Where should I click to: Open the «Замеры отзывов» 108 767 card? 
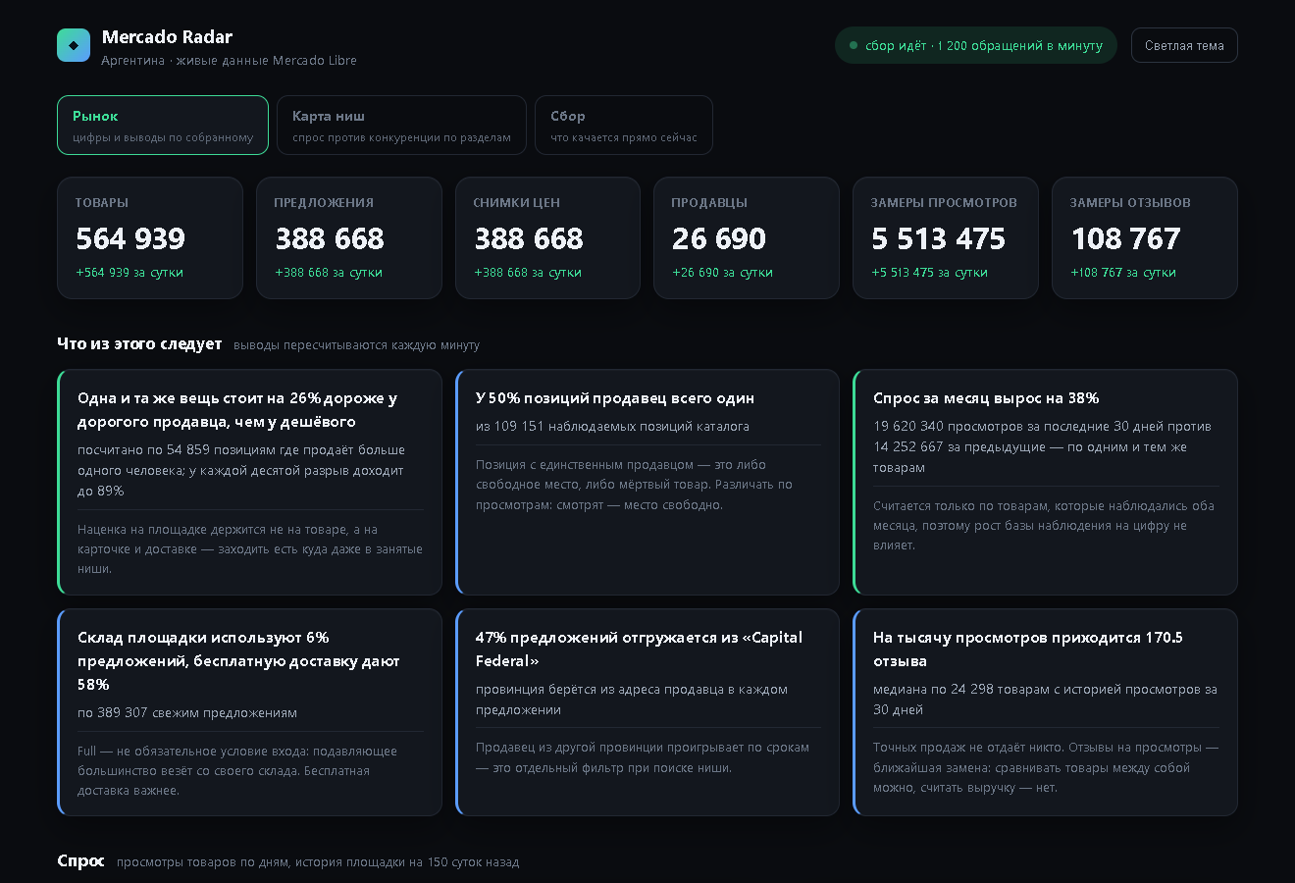[1145, 237]
